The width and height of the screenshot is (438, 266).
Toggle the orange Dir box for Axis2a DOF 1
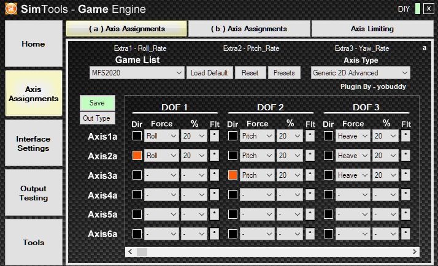[137, 156]
